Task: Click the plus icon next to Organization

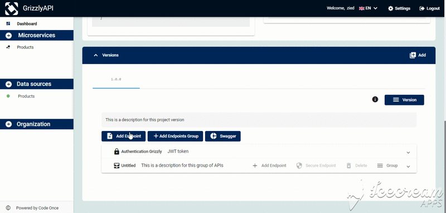Action: pos(8,124)
